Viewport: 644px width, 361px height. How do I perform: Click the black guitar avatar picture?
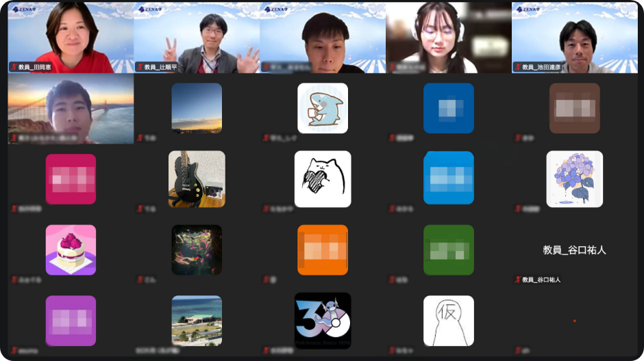197,179
